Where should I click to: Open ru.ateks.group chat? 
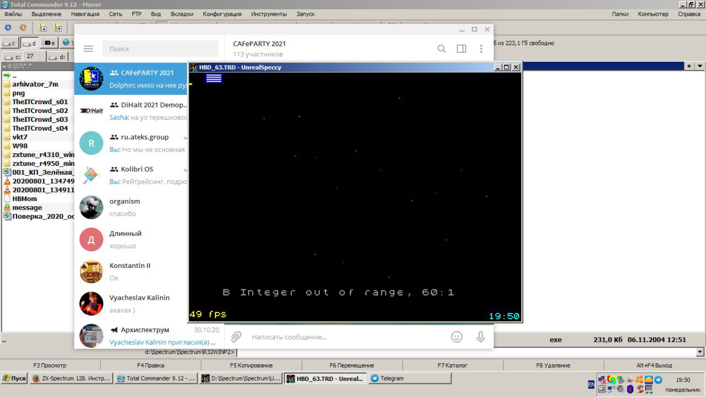click(131, 143)
